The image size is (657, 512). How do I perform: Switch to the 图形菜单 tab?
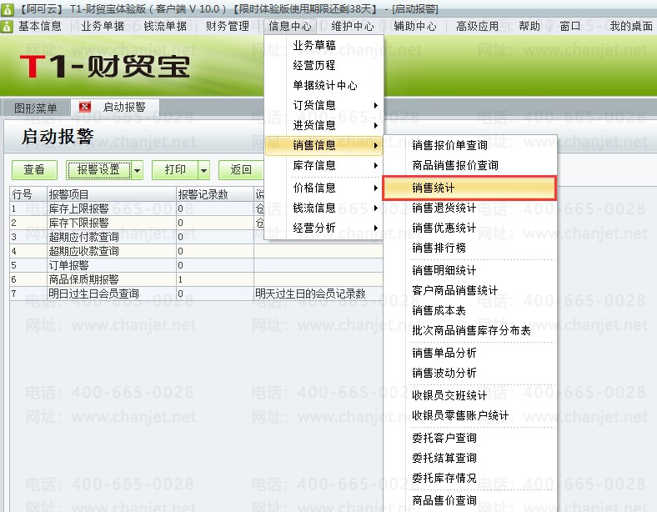(36, 108)
